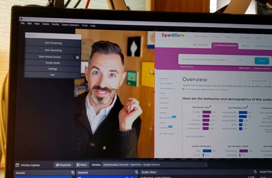Open the About page
272x178 pixels.
tap(229, 37)
